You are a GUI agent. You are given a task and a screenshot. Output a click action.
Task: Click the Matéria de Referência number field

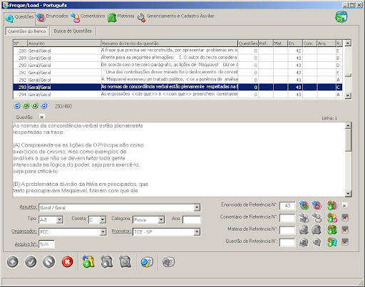tap(287, 230)
